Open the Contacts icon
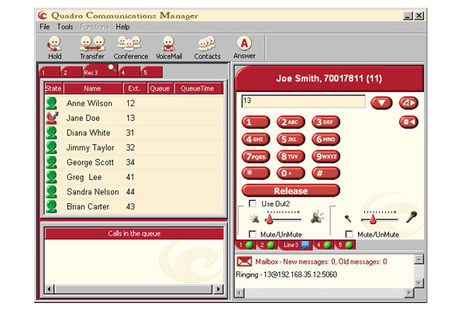 coord(207,47)
